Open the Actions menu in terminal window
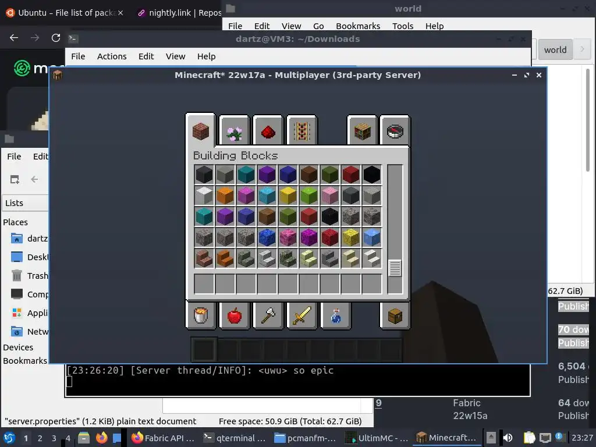Image resolution: width=596 pixels, height=447 pixels. tap(112, 56)
